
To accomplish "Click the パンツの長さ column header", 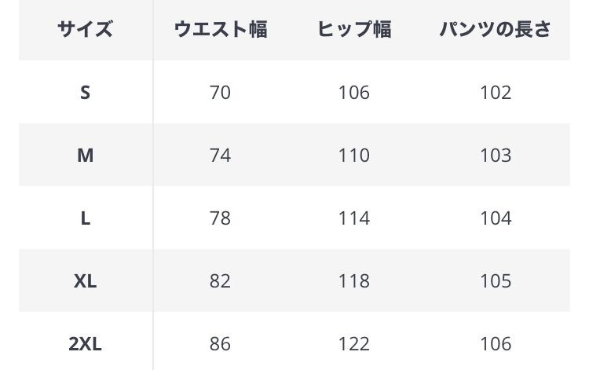I will pos(496,30).
